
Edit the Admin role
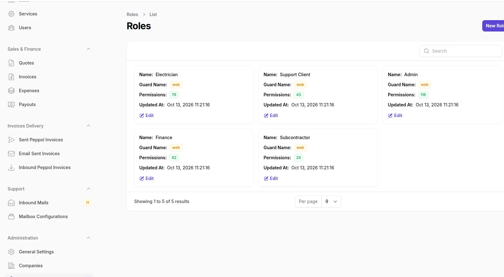click(x=395, y=116)
